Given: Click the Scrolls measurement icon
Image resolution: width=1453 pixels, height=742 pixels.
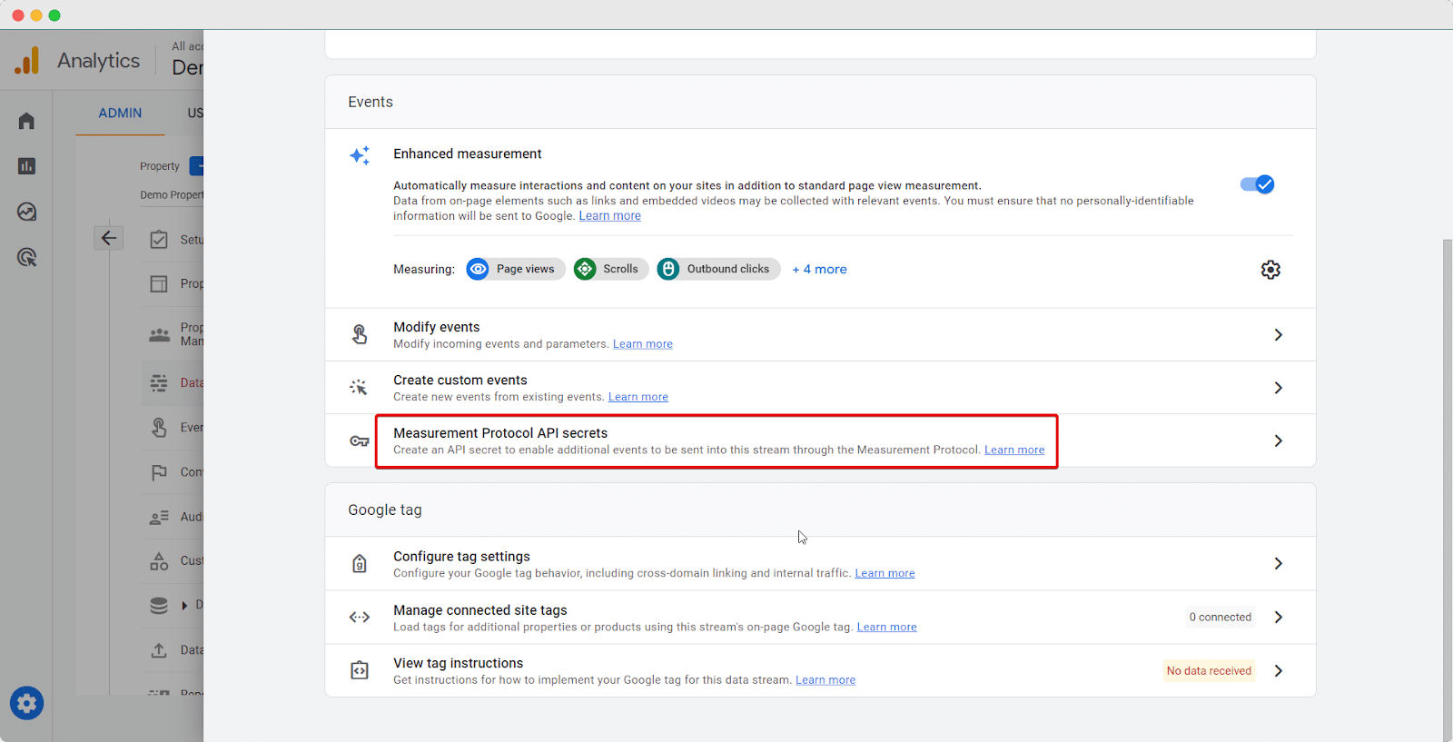Looking at the screenshot, I should [x=585, y=269].
